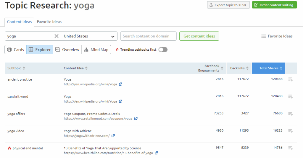Sort table by Backlinks column
Image resolution: width=303 pixels, height=158 pixels.
(x=239, y=68)
